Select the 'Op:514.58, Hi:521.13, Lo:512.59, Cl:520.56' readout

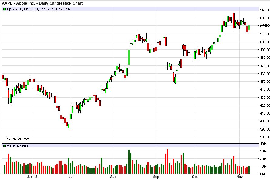point(39,9)
